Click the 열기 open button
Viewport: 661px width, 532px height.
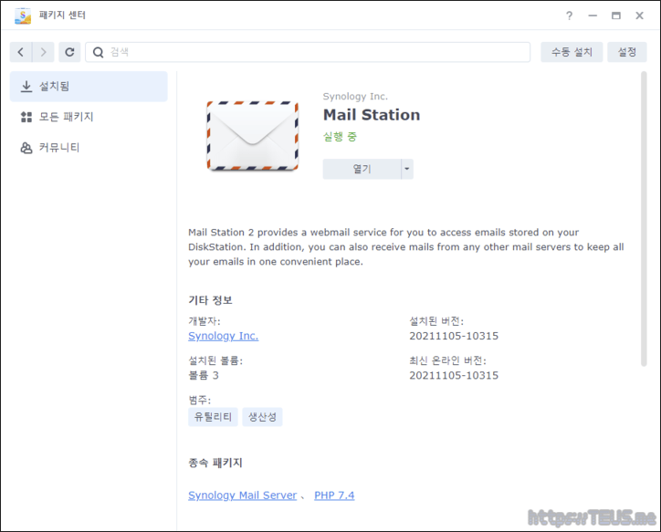pos(362,169)
